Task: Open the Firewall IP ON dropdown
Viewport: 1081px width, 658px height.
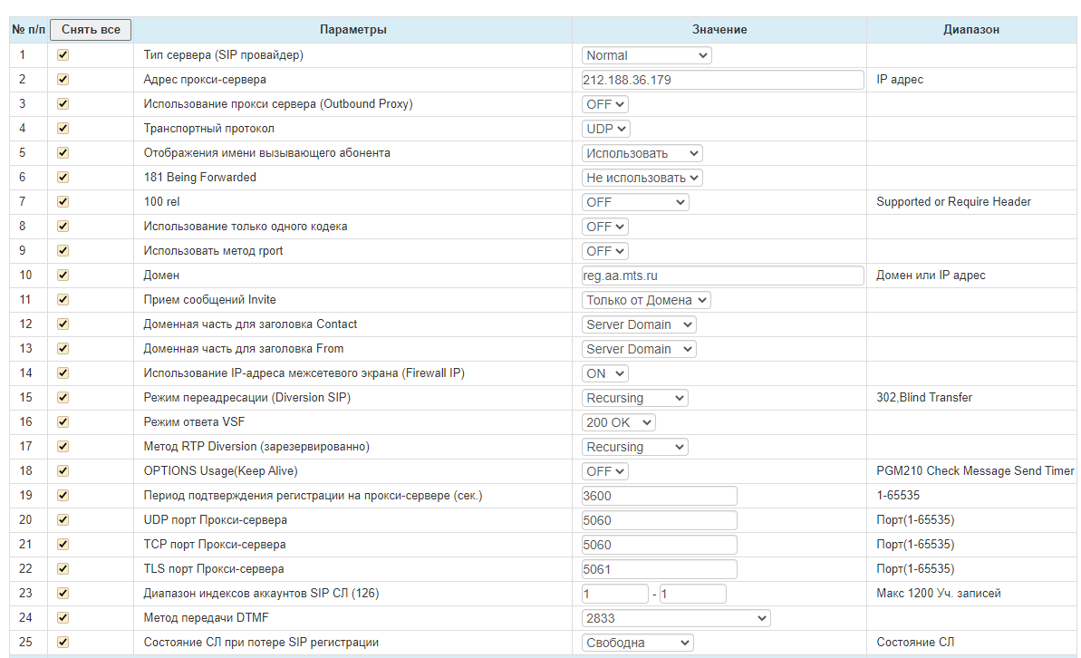Action: pyautogui.click(x=604, y=373)
